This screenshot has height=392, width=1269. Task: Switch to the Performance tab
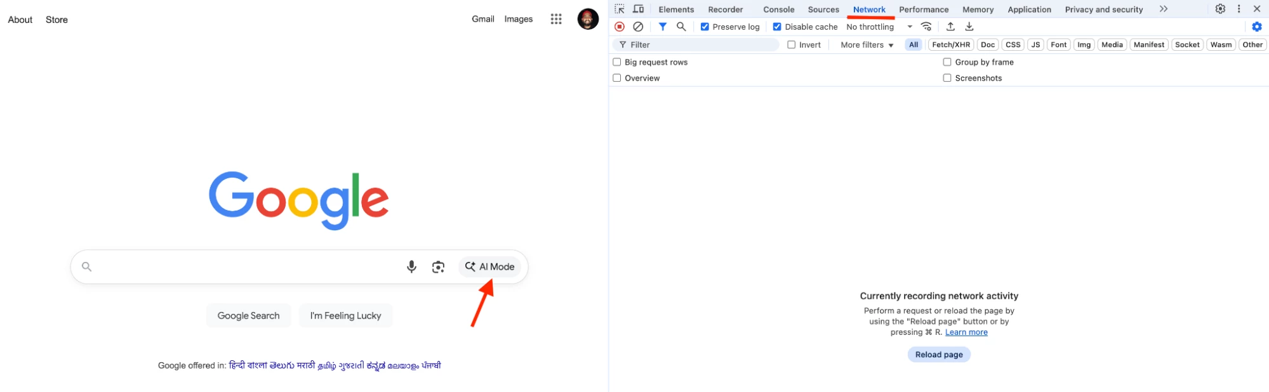coord(924,10)
